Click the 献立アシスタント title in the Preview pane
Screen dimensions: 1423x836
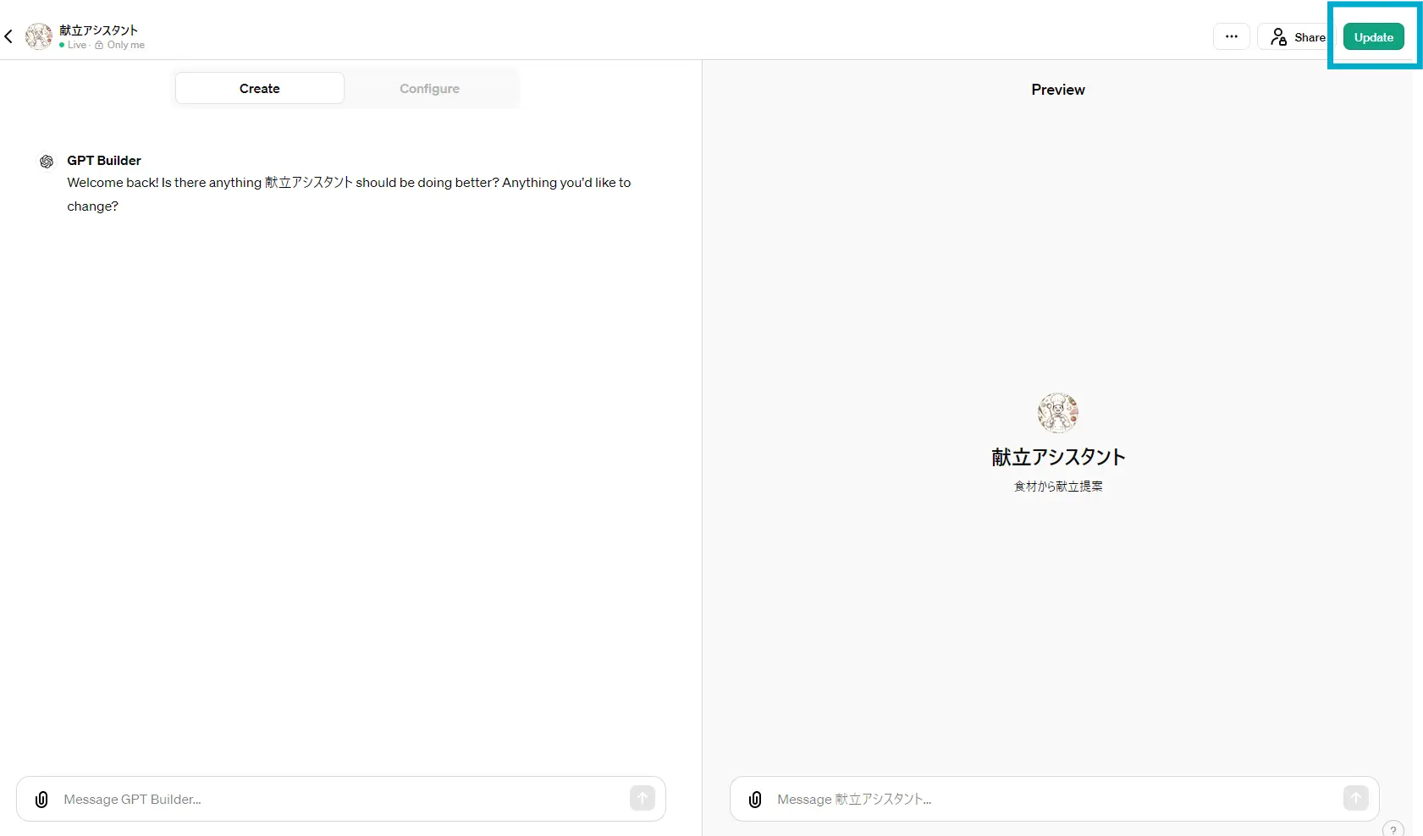[x=1057, y=457]
